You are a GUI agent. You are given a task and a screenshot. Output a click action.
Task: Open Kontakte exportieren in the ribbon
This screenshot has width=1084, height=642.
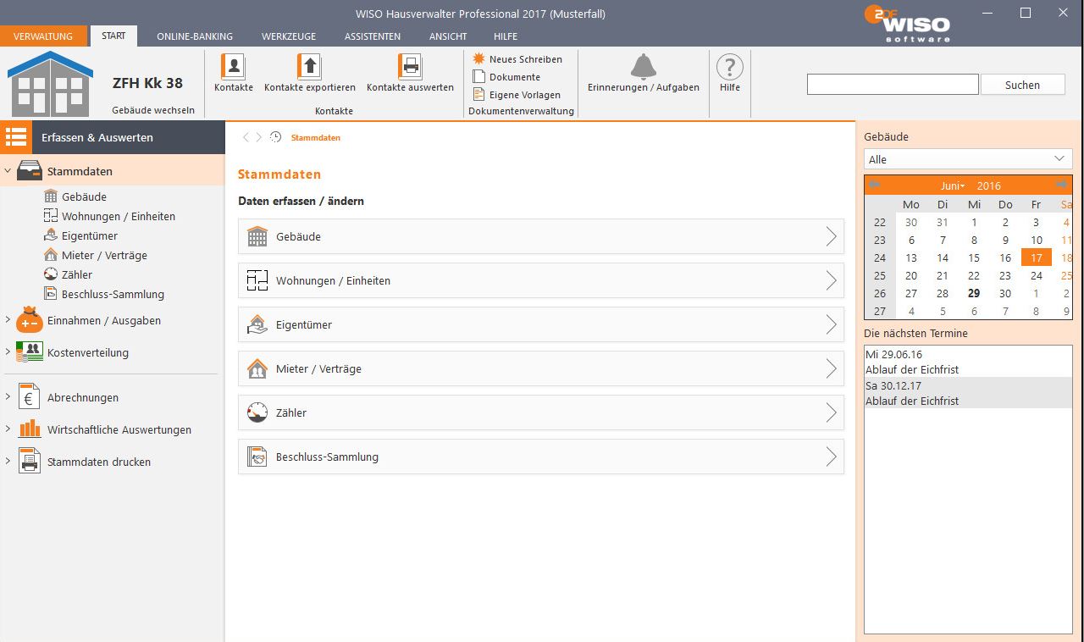click(309, 67)
